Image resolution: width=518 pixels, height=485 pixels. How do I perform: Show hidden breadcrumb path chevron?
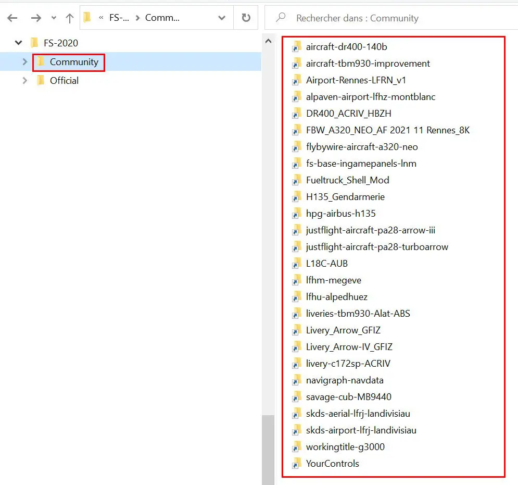(x=101, y=18)
